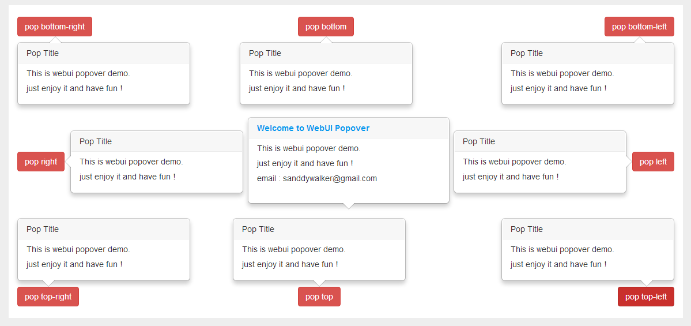Click Pop Title in the top-left popover

tap(527, 230)
